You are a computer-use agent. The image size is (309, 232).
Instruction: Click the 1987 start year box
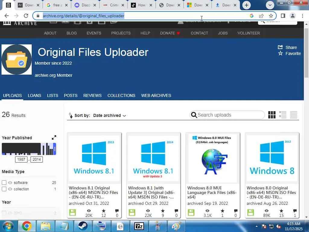(x=21, y=159)
